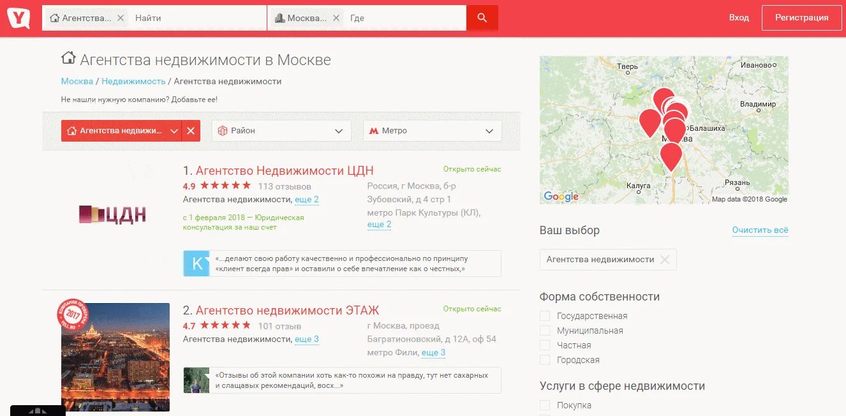This screenshot has height=416, width=846.
Task: Click the ЦДН legal consultation promo text
Action: [243, 222]
